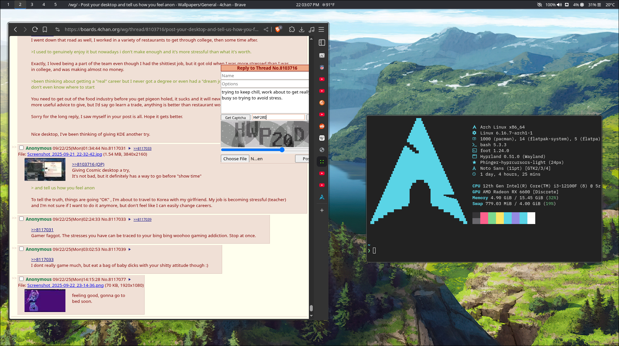Expand post menu arrow for No.8117039

click(x=130, y=249)
